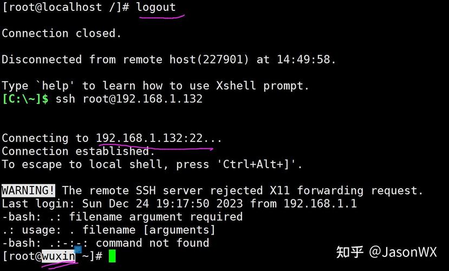
Task: Click the [root@localhost /]# prompt
Action: [66, 8]
